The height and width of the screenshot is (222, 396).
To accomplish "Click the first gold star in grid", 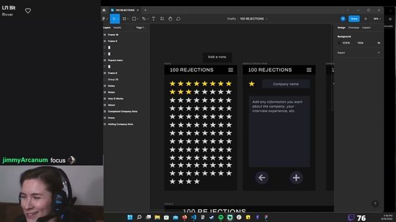I will coord(173,84).
